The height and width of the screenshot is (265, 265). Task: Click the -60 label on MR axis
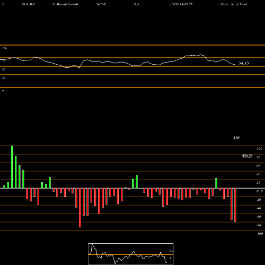point(259,217)
